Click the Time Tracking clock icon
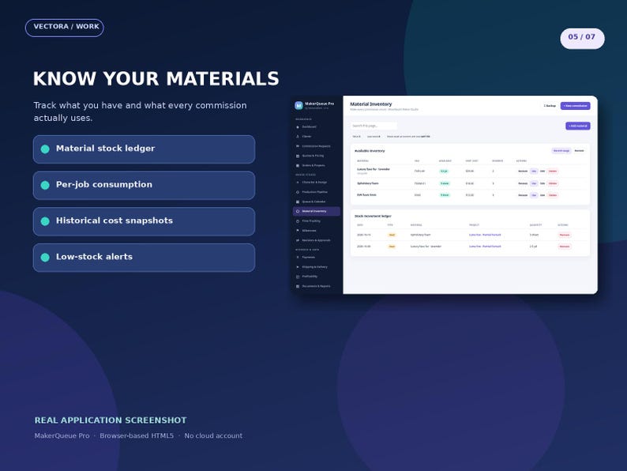 point(298,221)
